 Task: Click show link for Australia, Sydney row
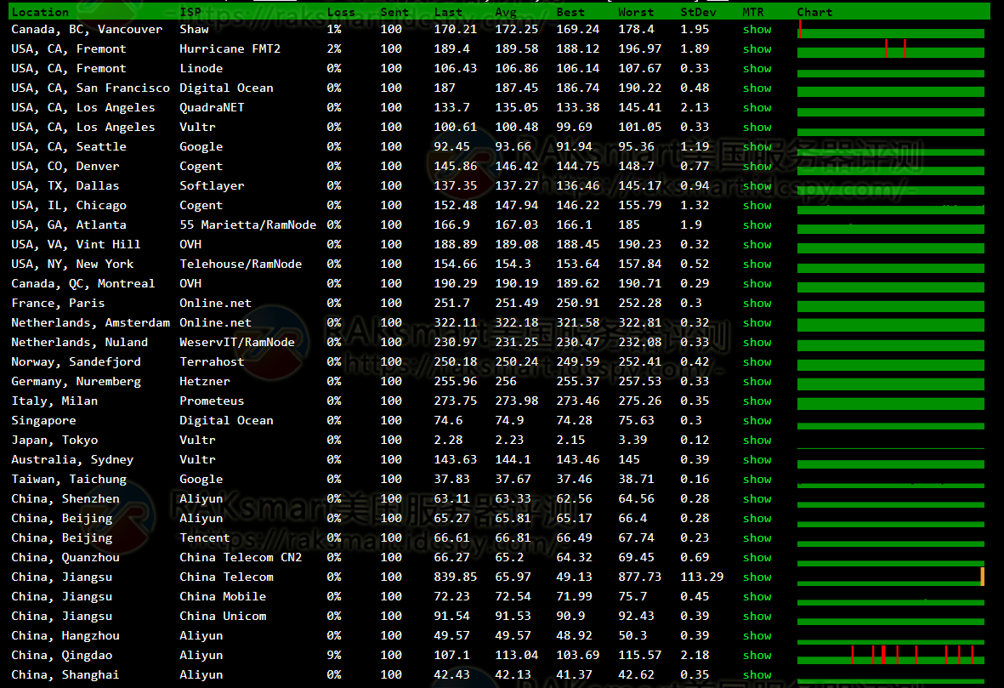click(x=757, y=459)
